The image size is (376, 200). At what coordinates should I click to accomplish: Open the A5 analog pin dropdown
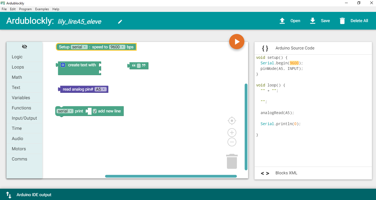click(100, 89)
